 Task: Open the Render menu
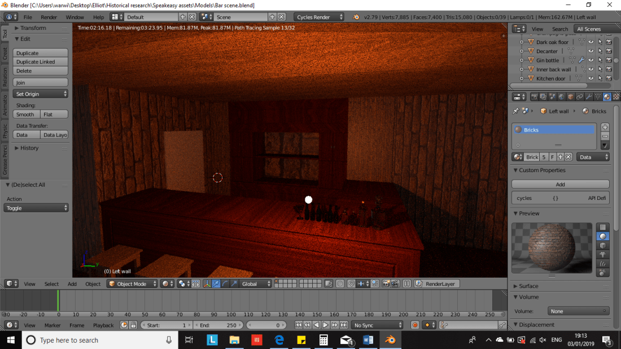click(49, 17)
